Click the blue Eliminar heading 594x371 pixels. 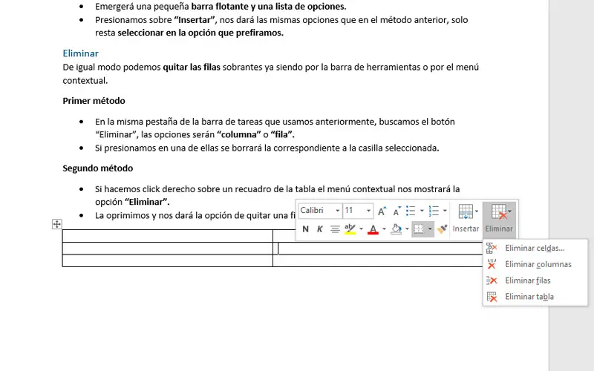(x=80, y=53)
